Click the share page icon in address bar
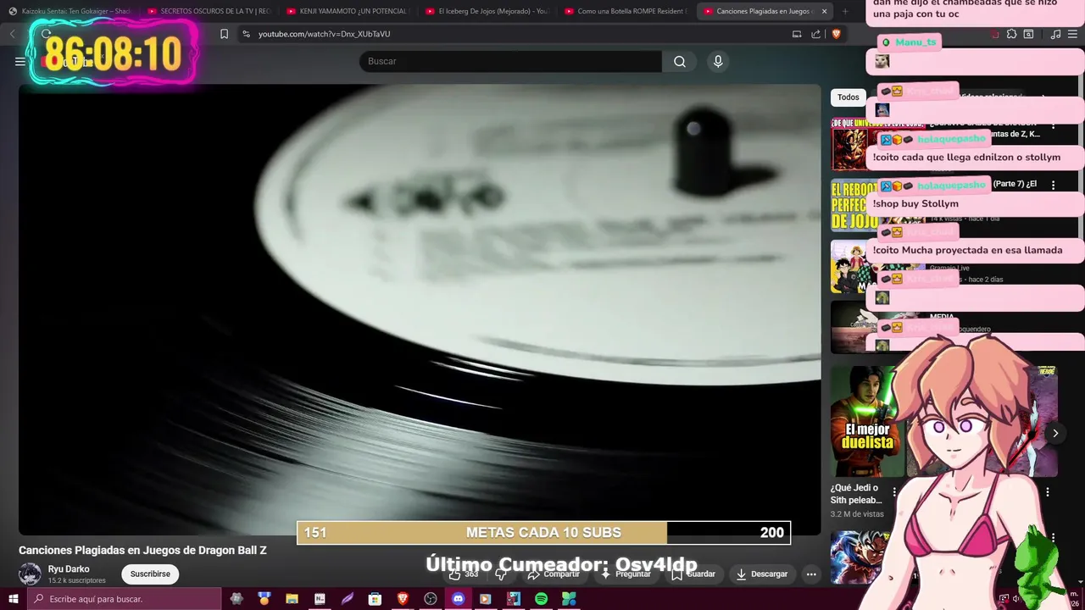 point(815,34)
